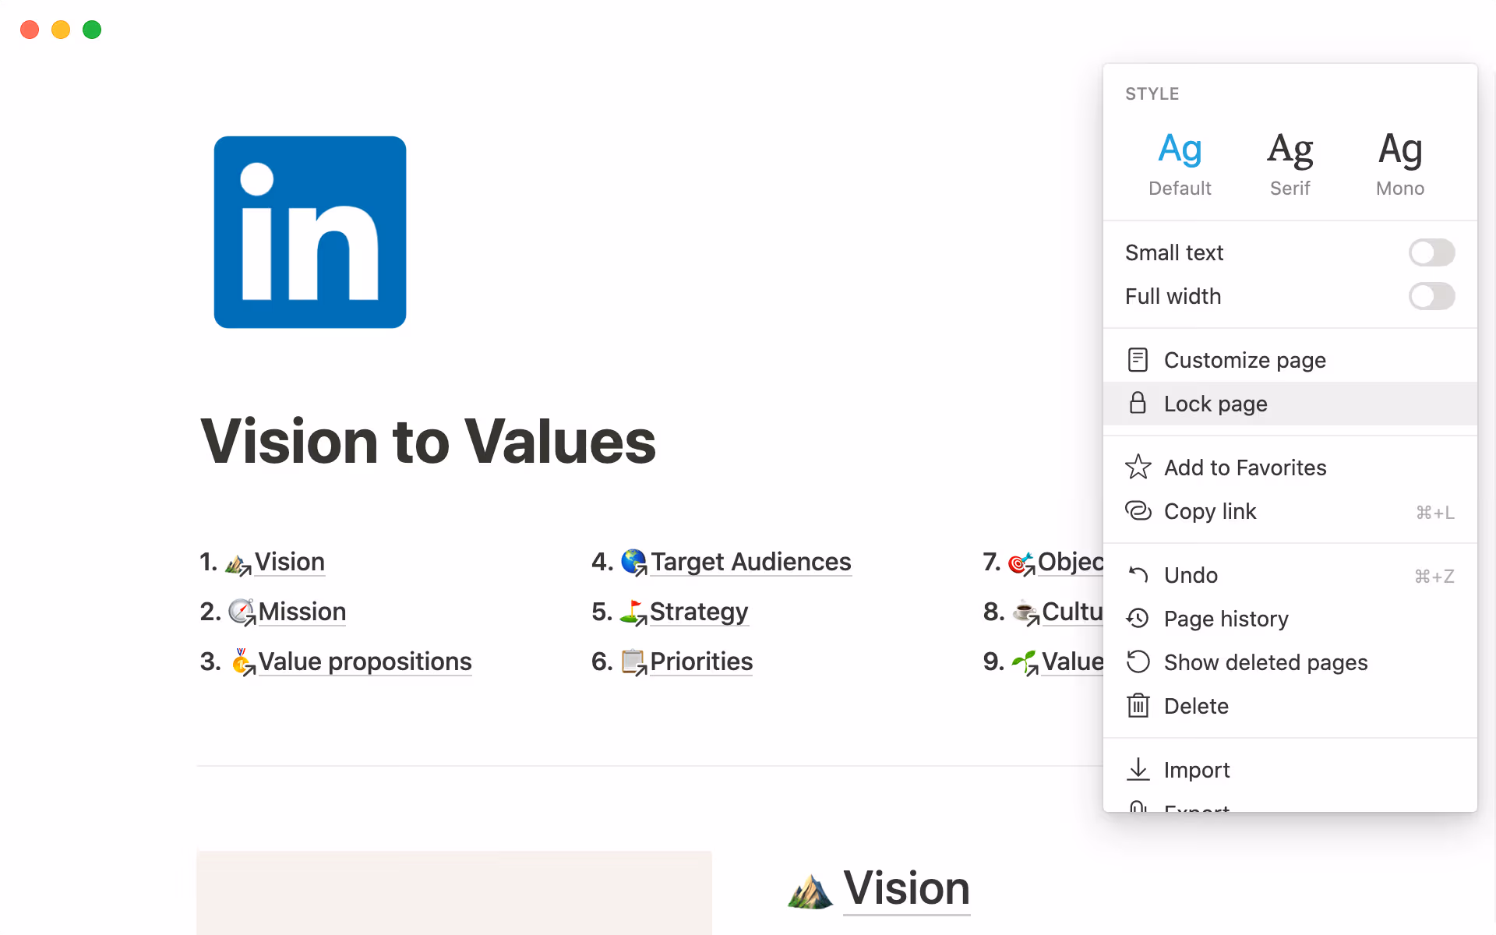Open the Strategy page link
The image size is (1496, 935).
tap(698, 612)
